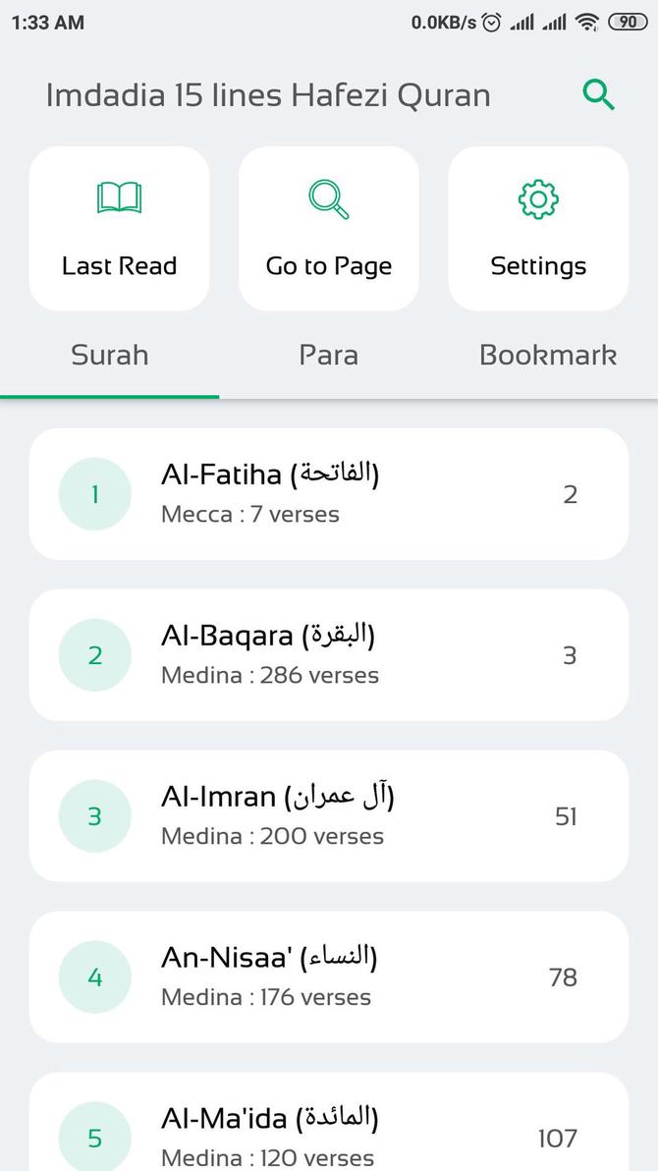Screen dimensions: 658x1171
Task: Tap the clock showing 1:33 AM
Action: [x=44, y=21]
